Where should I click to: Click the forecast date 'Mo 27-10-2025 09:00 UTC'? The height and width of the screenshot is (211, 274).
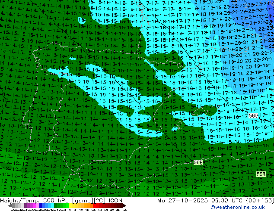[x=201, y=201]
